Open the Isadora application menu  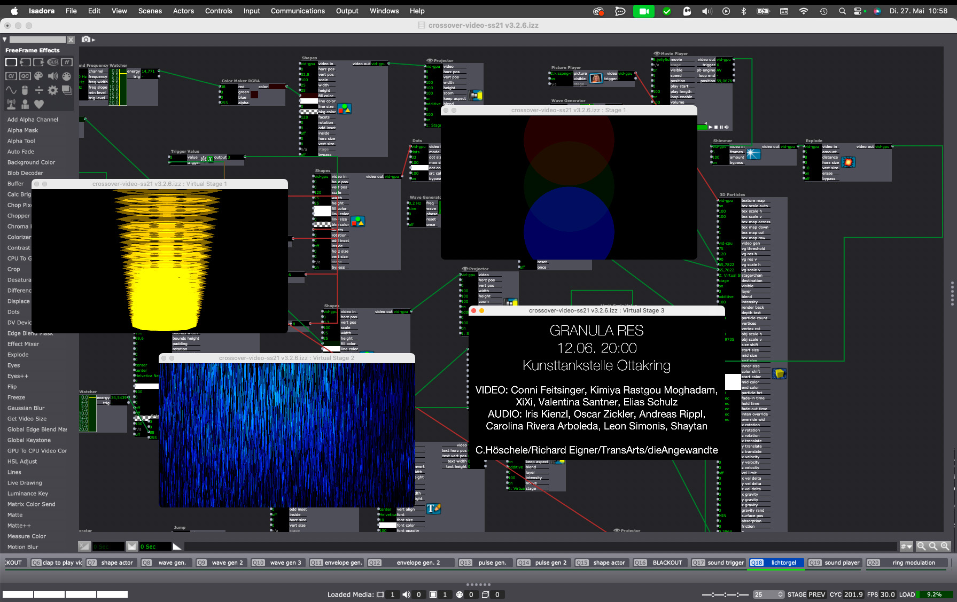42,11
